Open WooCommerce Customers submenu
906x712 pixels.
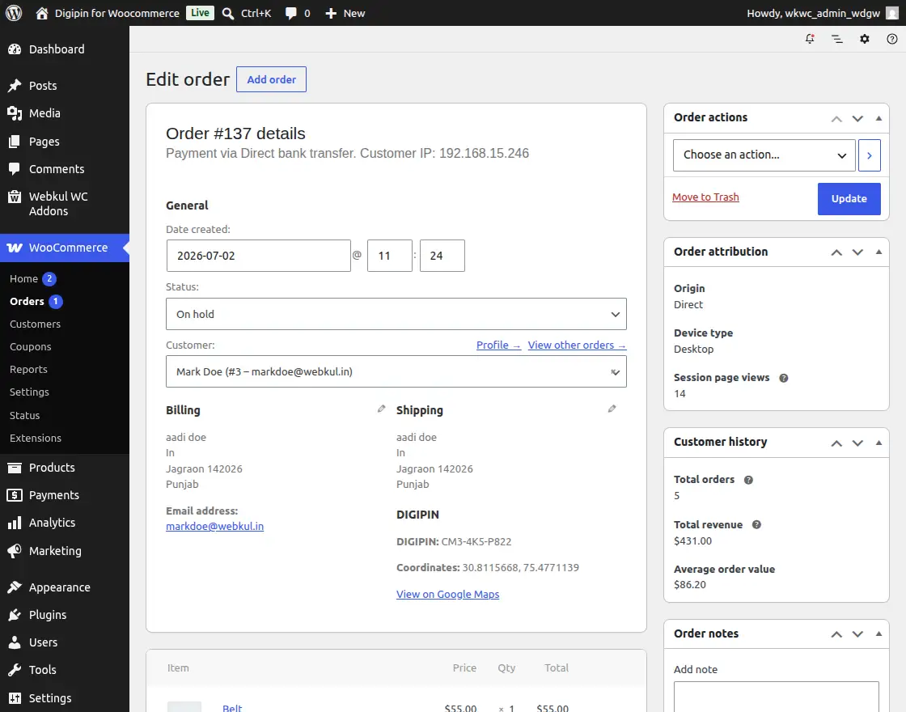[x=35, y=324]
